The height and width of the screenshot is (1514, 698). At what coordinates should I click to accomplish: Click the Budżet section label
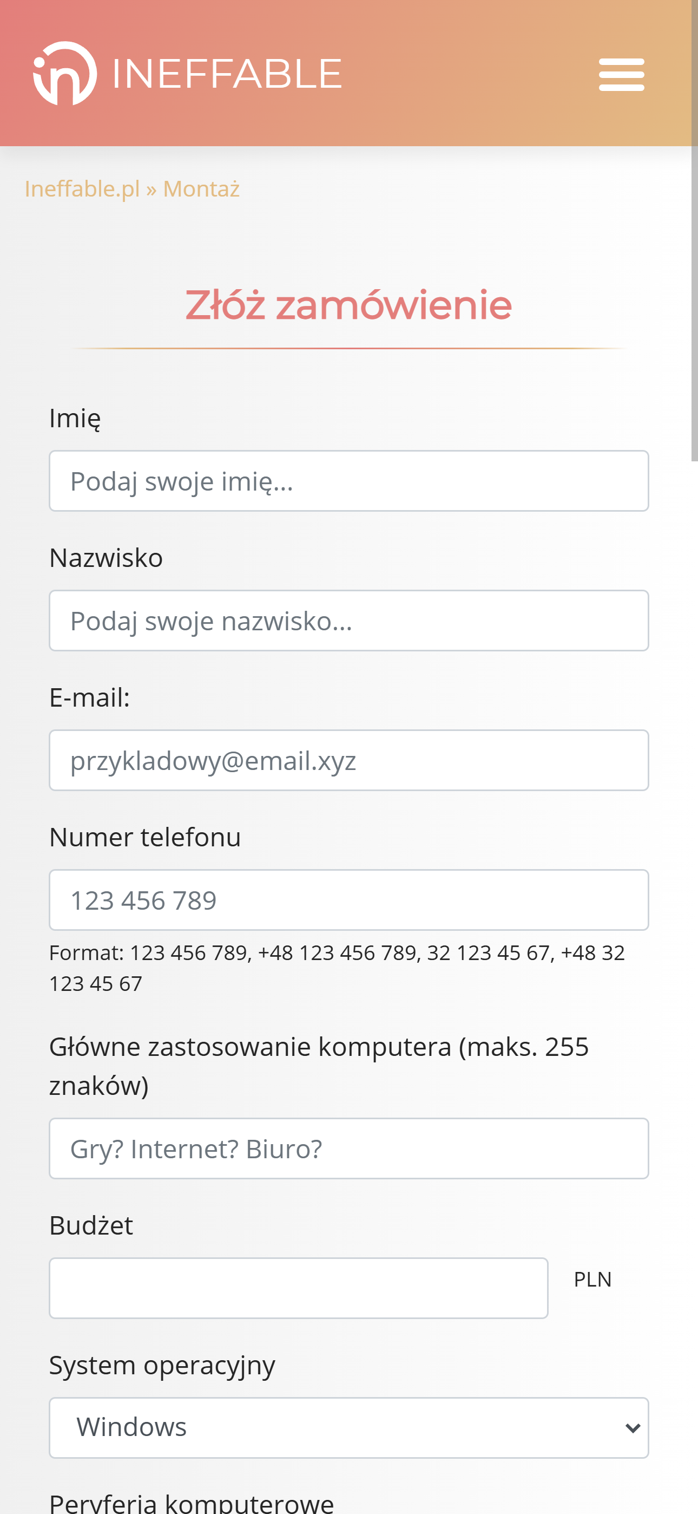click(91, 1225)
